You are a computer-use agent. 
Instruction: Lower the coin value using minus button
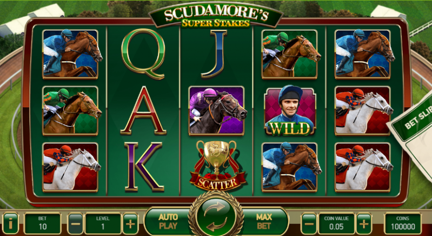point(309,224)
